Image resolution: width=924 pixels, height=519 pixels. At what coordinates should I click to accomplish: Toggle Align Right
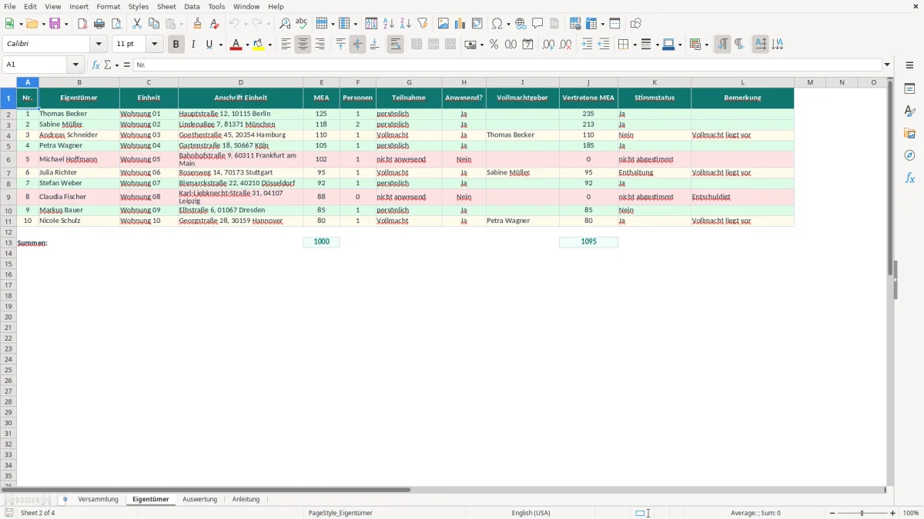point(320,45)
